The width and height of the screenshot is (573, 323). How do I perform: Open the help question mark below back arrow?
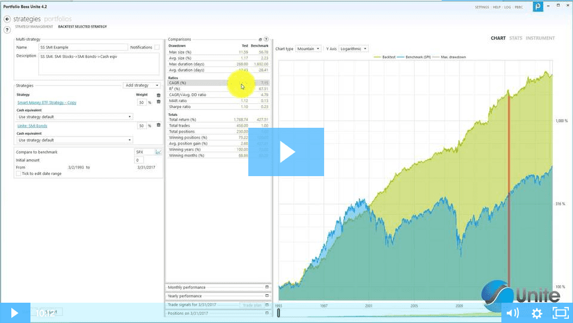click(7, 30)
